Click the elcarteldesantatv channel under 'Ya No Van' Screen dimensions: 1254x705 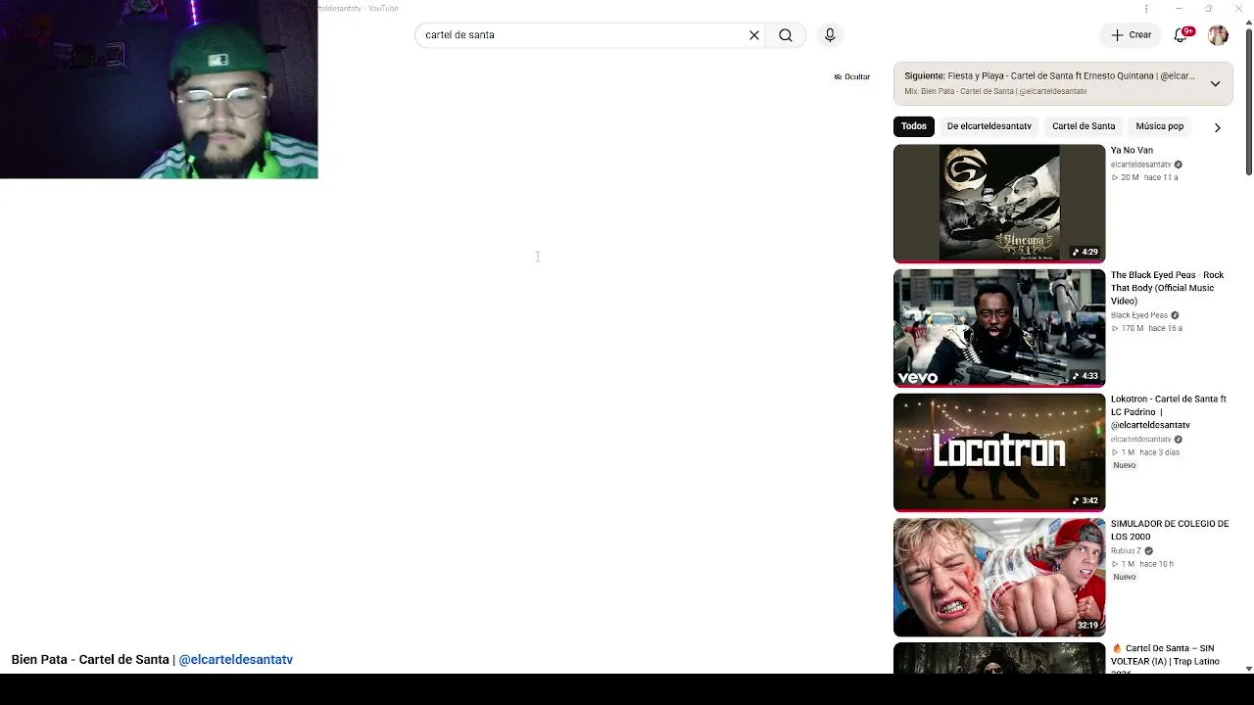1141,164
